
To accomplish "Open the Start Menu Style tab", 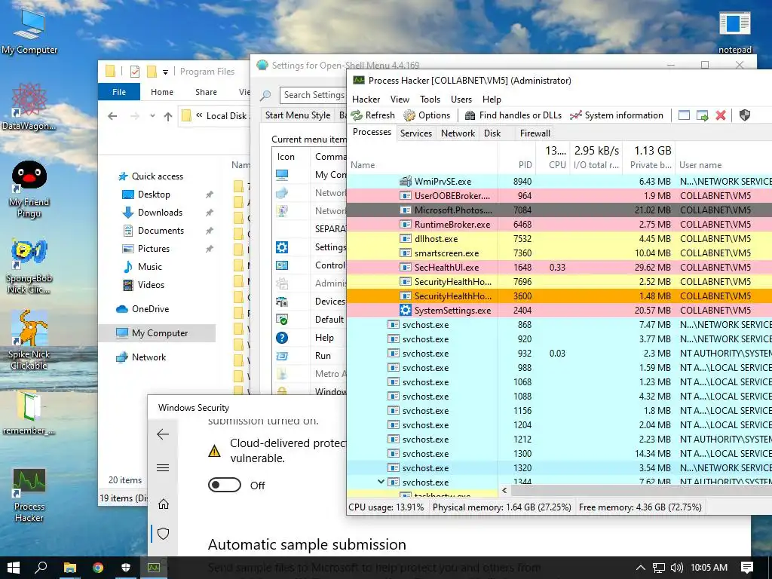I will click(x=297, y=115).
